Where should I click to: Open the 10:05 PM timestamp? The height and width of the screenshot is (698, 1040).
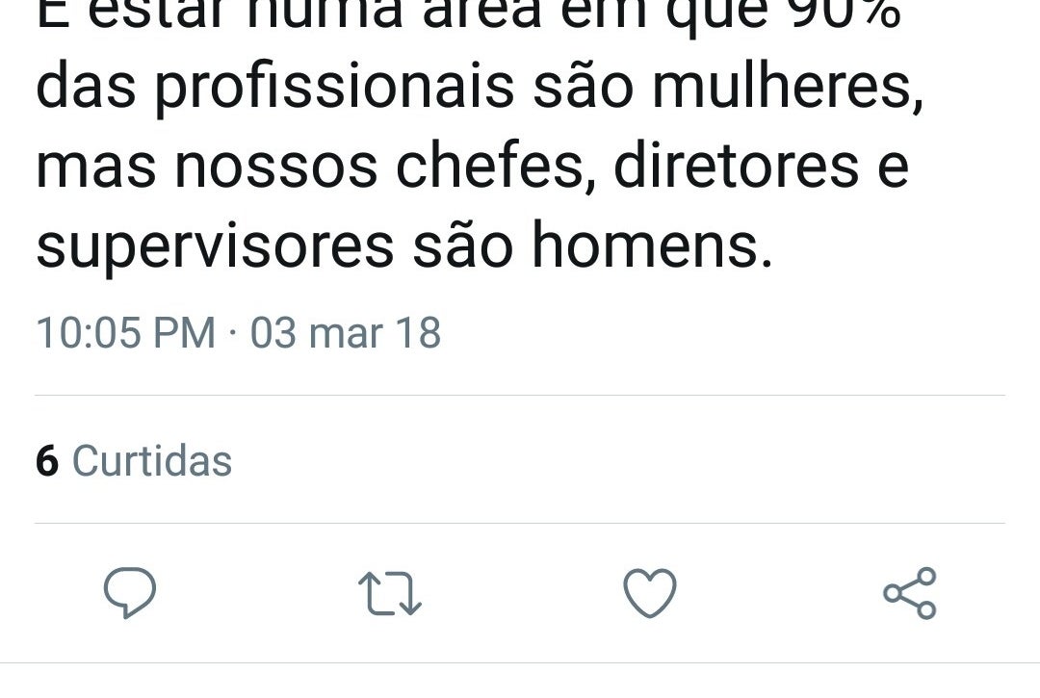[126, 332]
